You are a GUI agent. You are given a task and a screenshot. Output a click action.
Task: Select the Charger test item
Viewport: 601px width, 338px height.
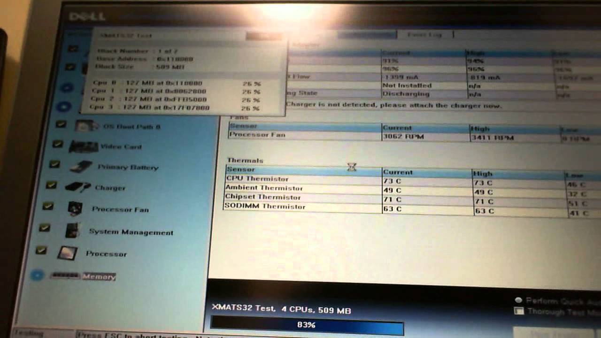[110, 188]
